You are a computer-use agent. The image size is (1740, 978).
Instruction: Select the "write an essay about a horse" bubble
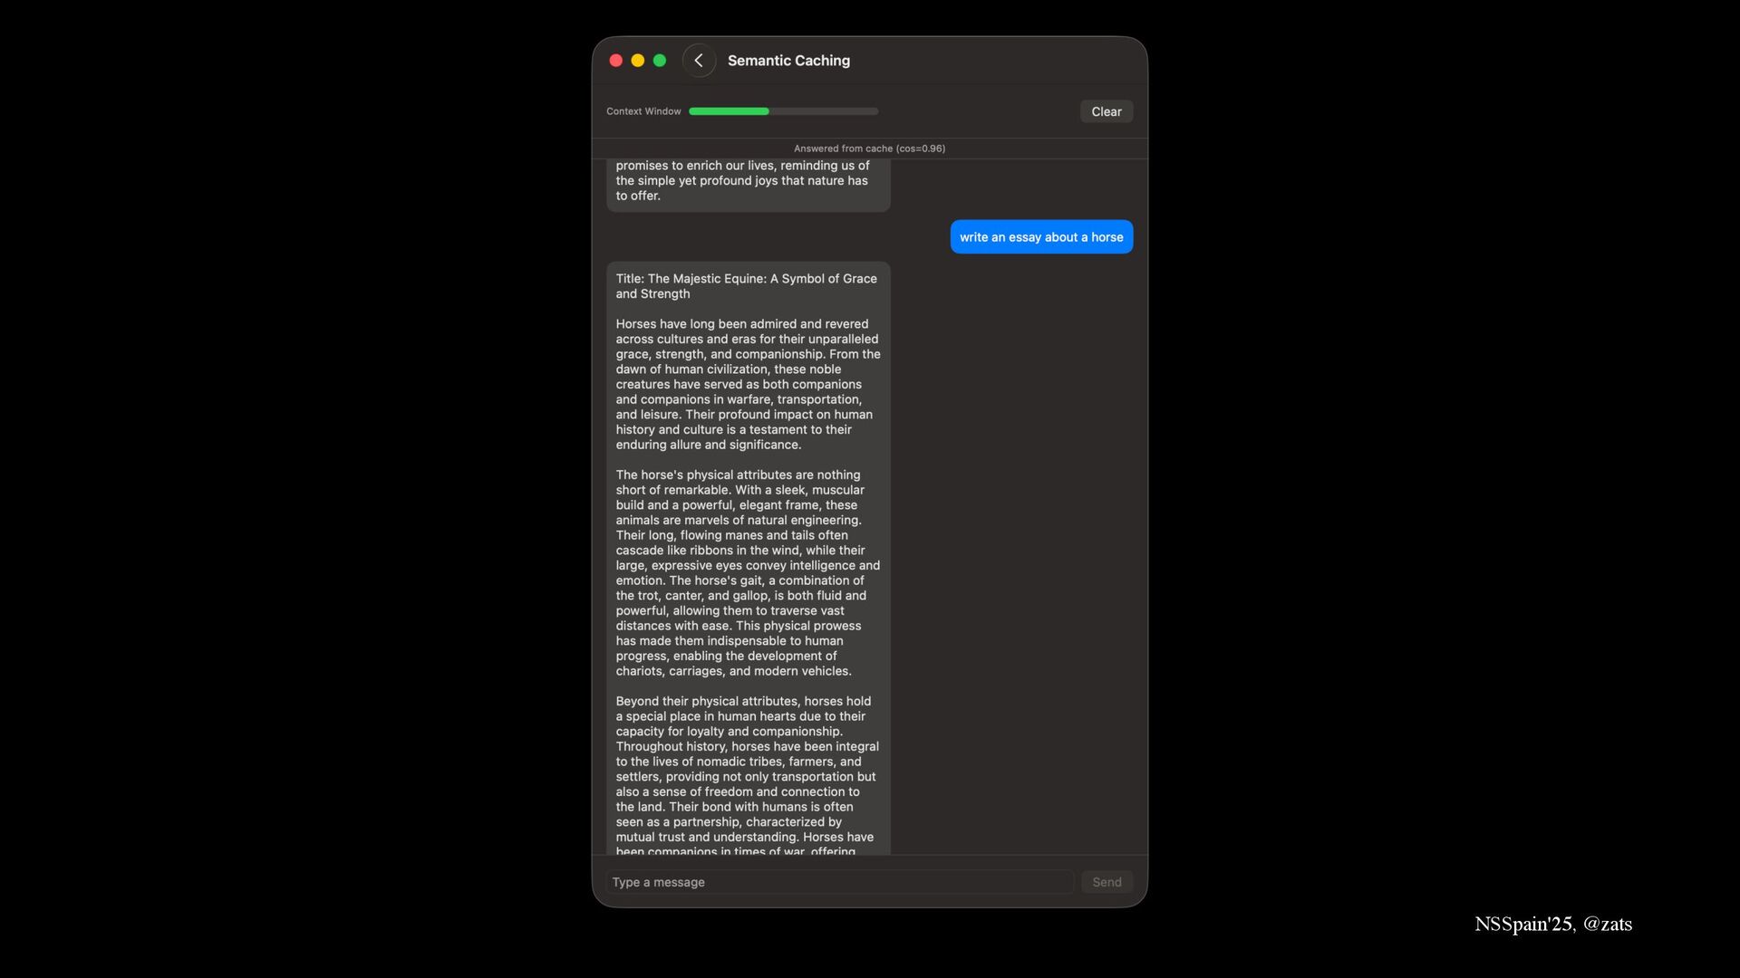click(1041, 237)
